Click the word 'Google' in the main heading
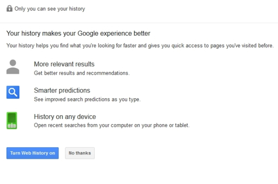Screen dimensions: 278x184 (88, 33)
